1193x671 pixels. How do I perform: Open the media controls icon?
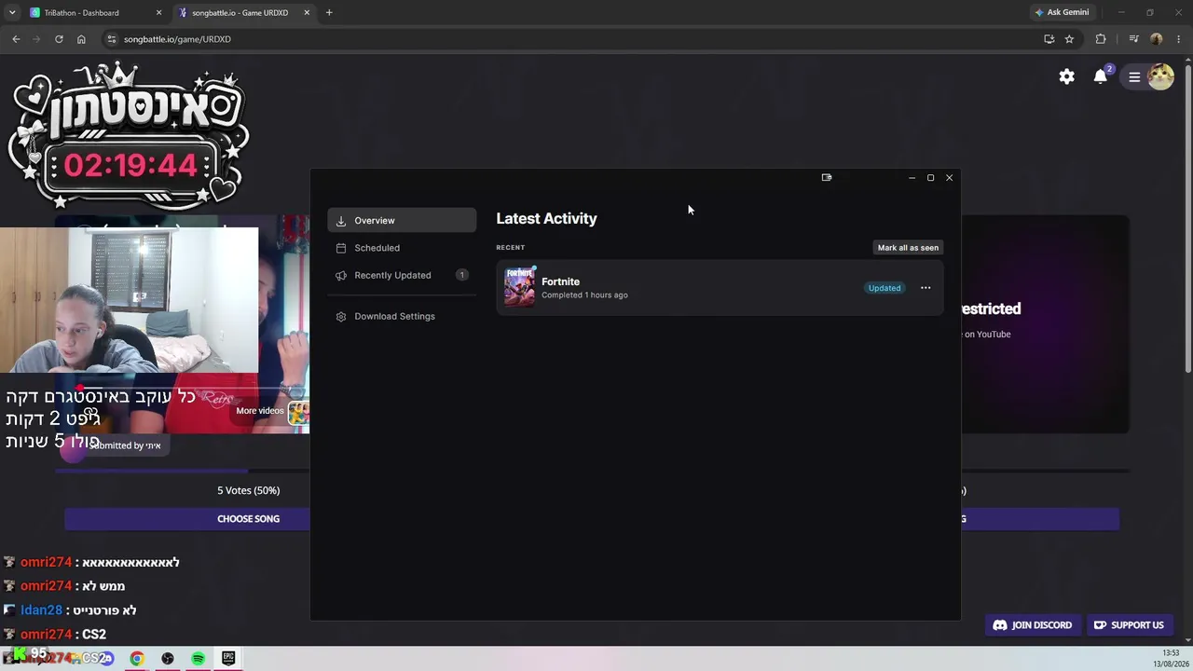(x=1133, y=39)
